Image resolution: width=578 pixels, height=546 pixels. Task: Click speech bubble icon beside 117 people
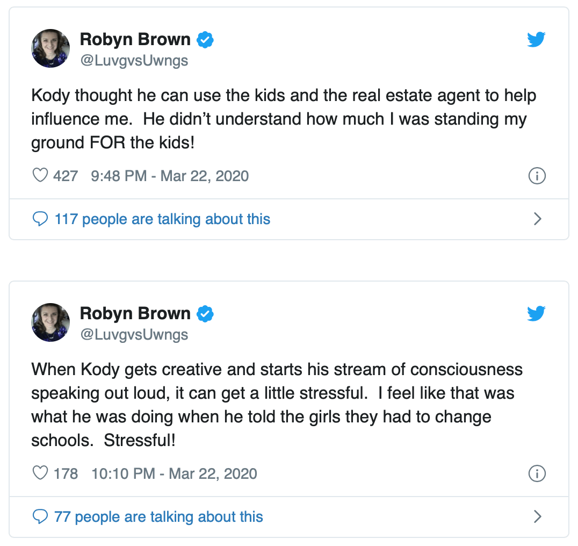[40, 219]
